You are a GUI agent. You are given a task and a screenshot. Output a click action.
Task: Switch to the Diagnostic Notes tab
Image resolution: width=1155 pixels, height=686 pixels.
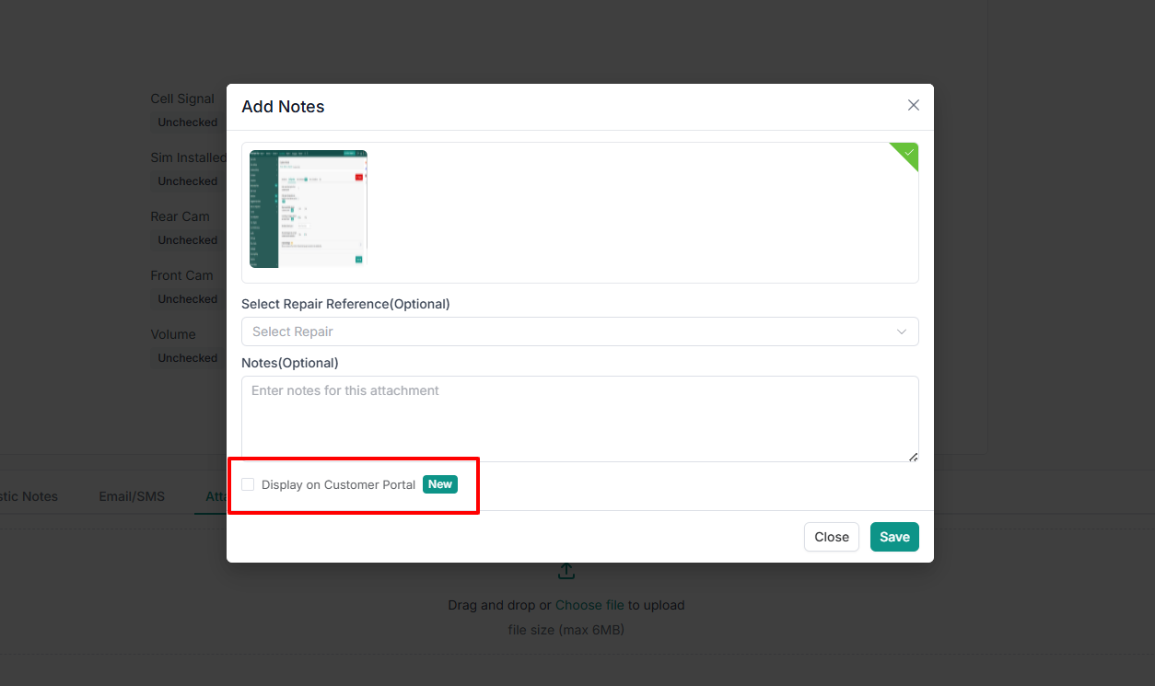(28, 496)
